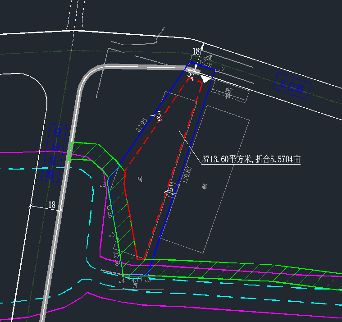The height and width of the screenshot is (322, 342).
Task: Click the J1 boundary point label
Action: click(192, 58)
